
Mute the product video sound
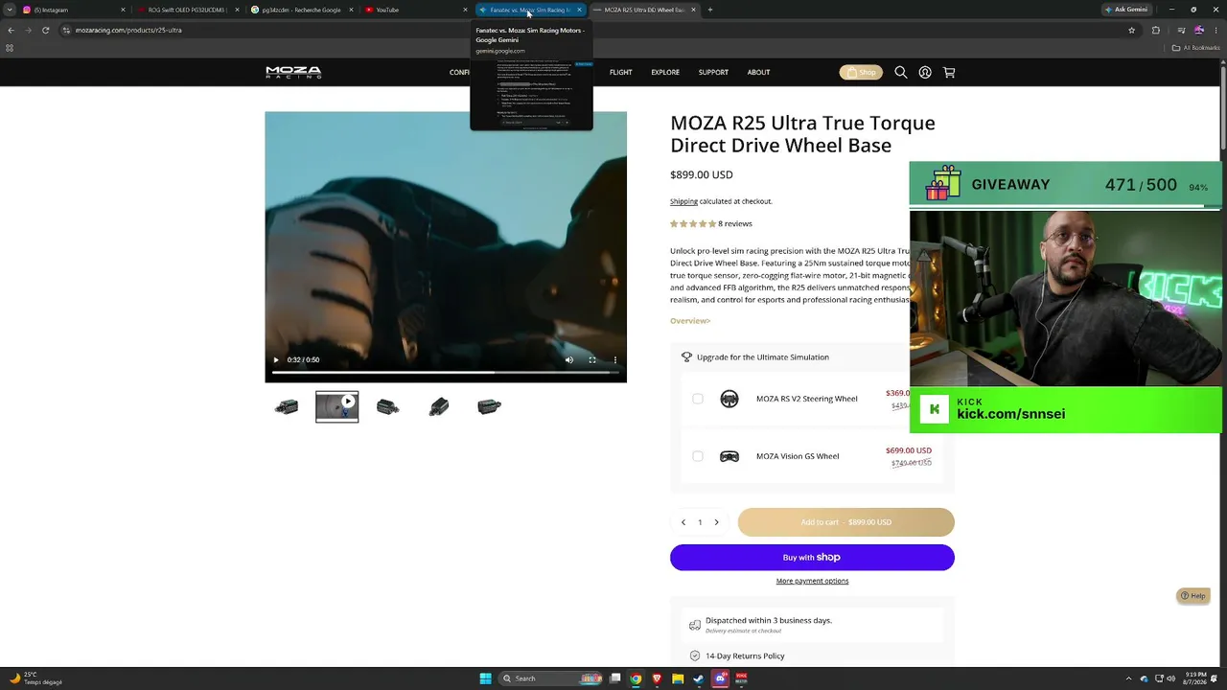coord(569,360)
